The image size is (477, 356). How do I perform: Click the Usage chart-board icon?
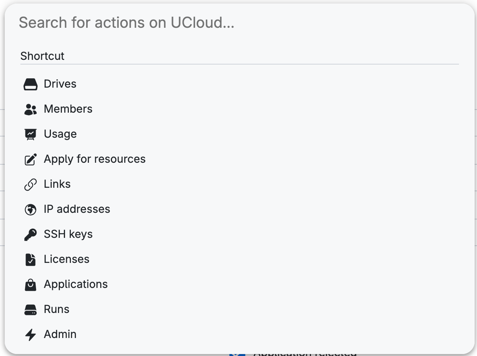[x=31, y=134]
